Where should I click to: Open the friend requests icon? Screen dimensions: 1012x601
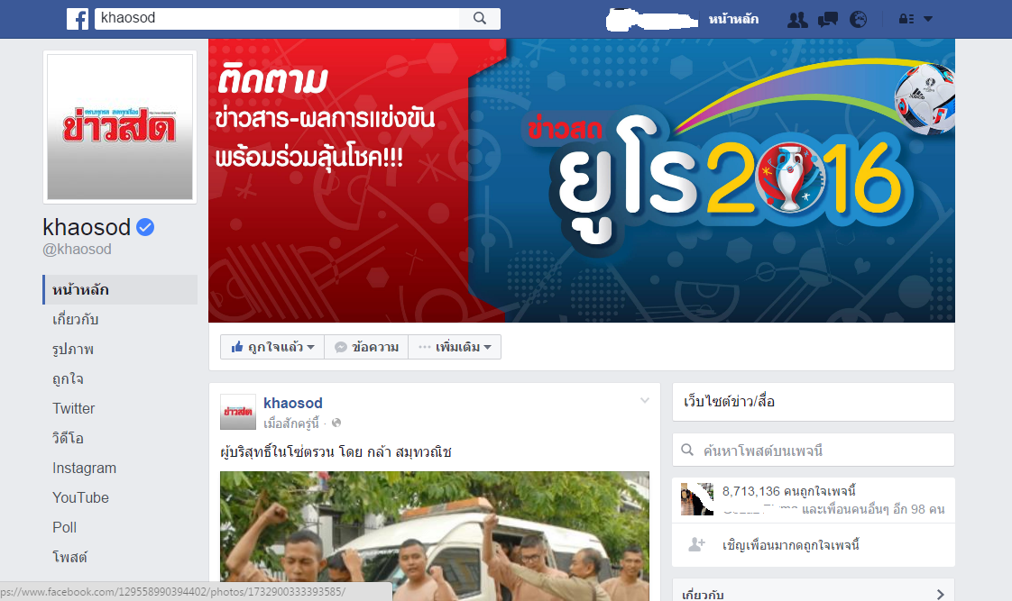pyautogui.click(x=797, y=19)
